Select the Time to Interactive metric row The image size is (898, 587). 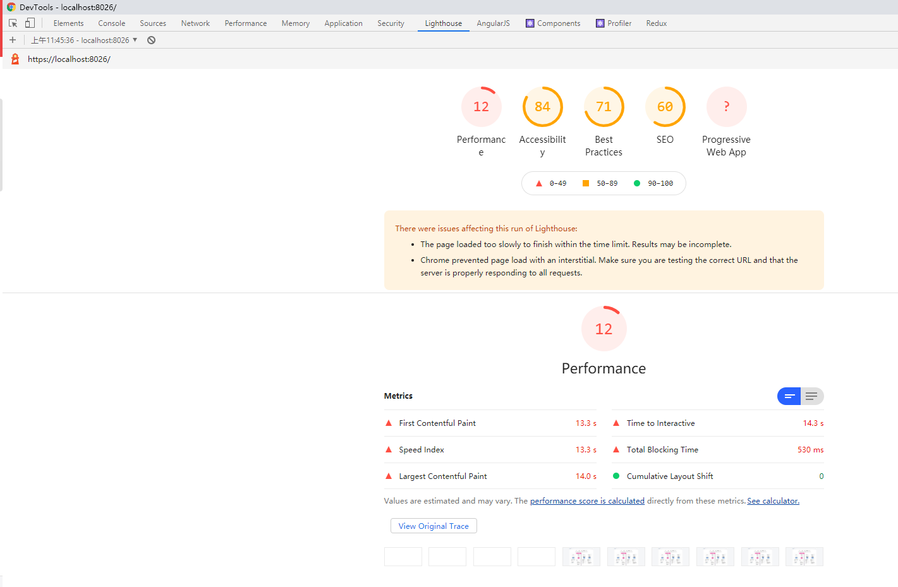click(x=718, y=423)
